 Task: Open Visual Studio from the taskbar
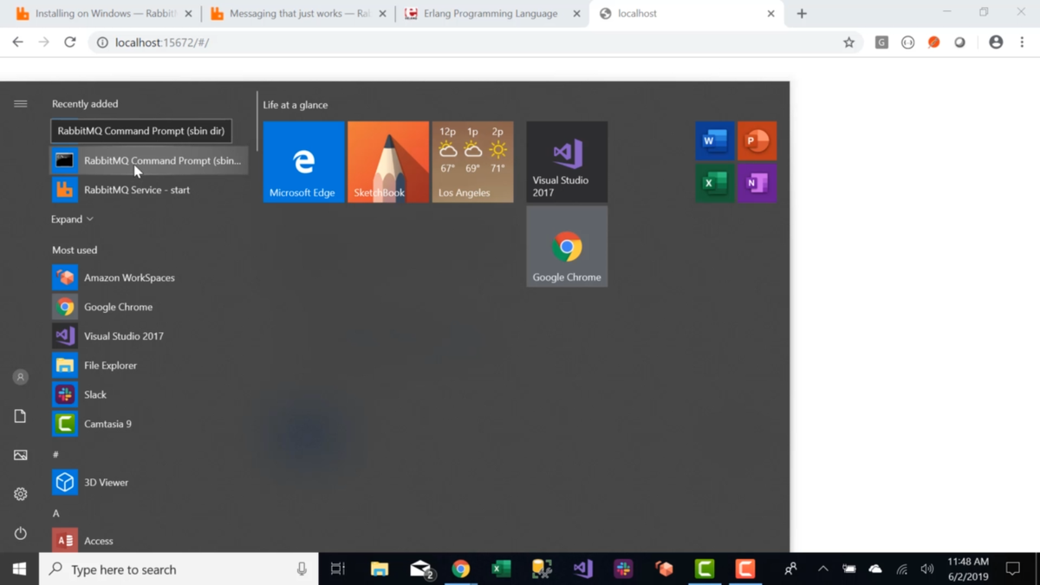(x=582, y=569)
